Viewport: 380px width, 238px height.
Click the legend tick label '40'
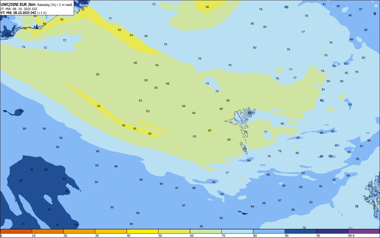coord(129,236)
